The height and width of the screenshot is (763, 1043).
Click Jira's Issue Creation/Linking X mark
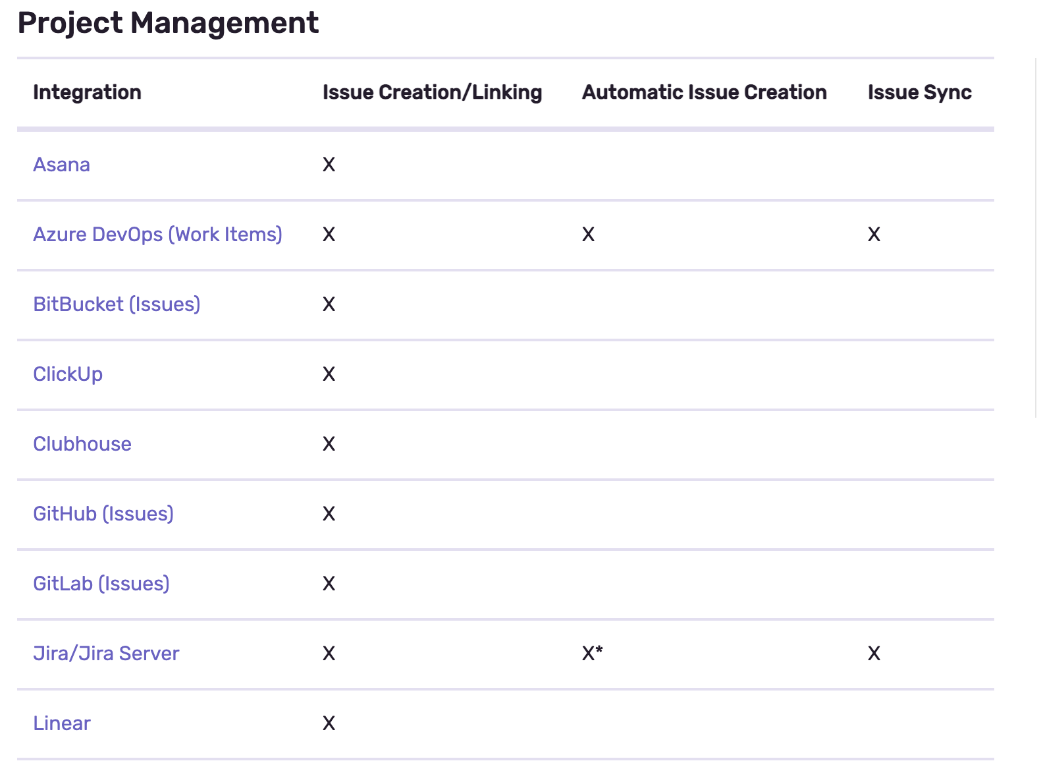(329, 654)
